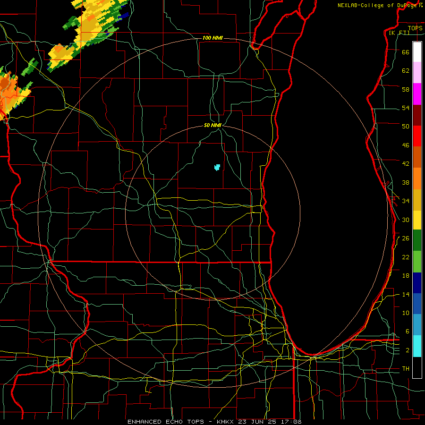The width and height of the screenshot is (425, 425).
Task: Click the medium blue legend swatch
Action: [417, 304]
